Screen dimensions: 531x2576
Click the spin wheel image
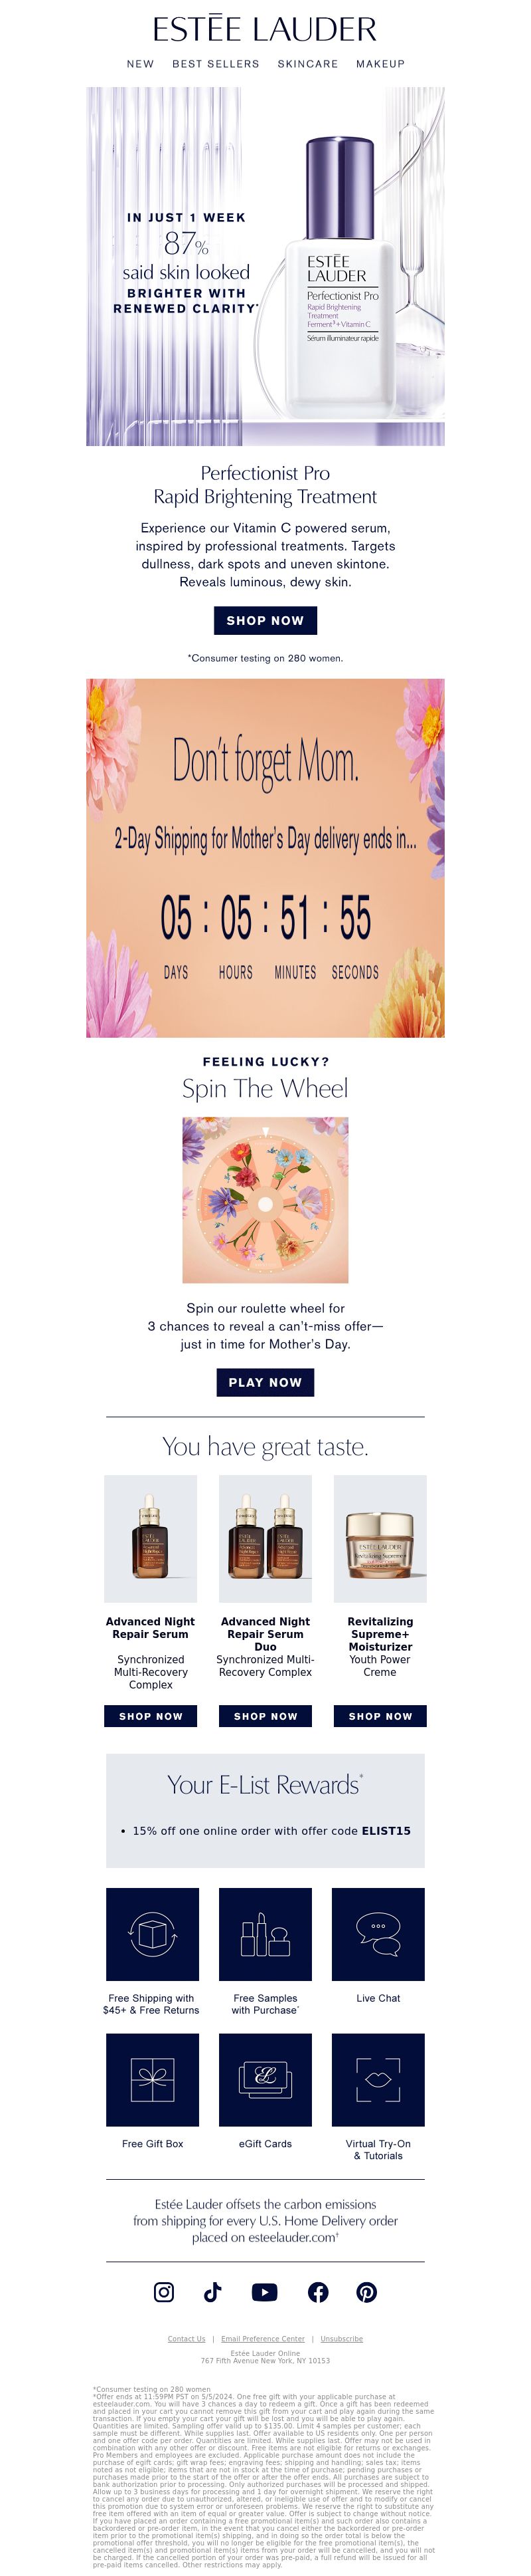coord(265,1200)
